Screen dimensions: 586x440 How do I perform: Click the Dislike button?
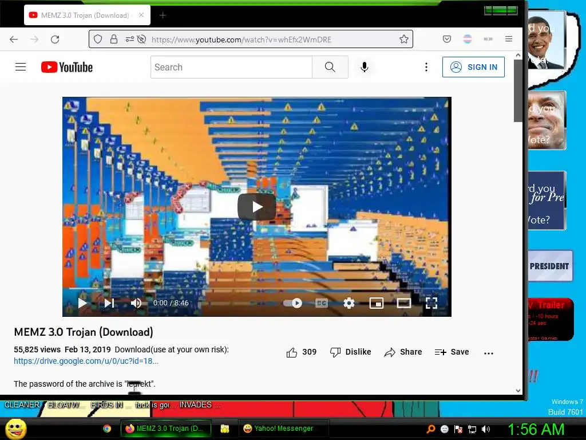(x=351, y=352)
